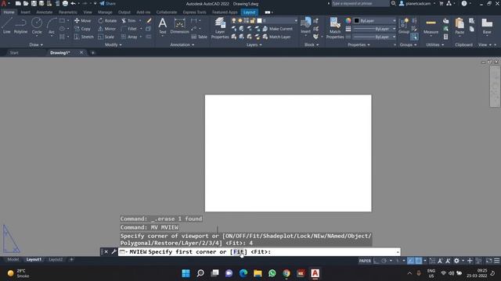
Task: Switch to the Start file tab
Action: [x=14, y=53]
